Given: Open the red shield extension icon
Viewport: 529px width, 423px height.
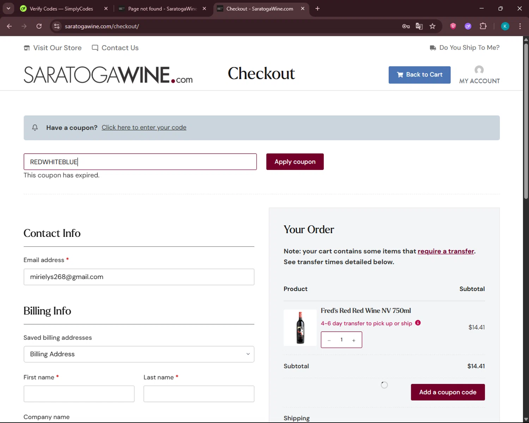Looking at the screenshot, I should coord(453,26).
